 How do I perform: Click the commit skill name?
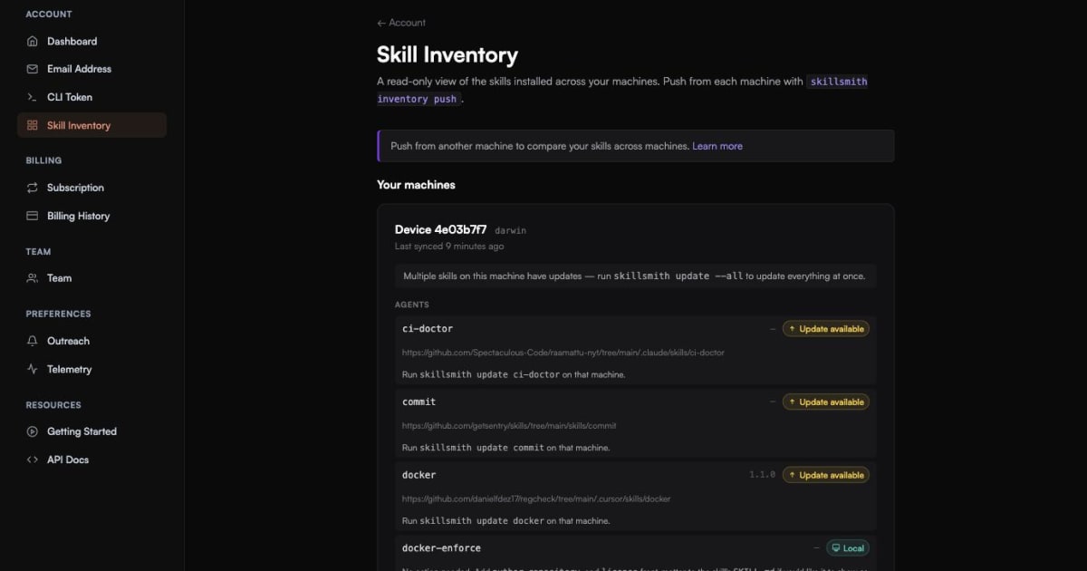point(419,402)
